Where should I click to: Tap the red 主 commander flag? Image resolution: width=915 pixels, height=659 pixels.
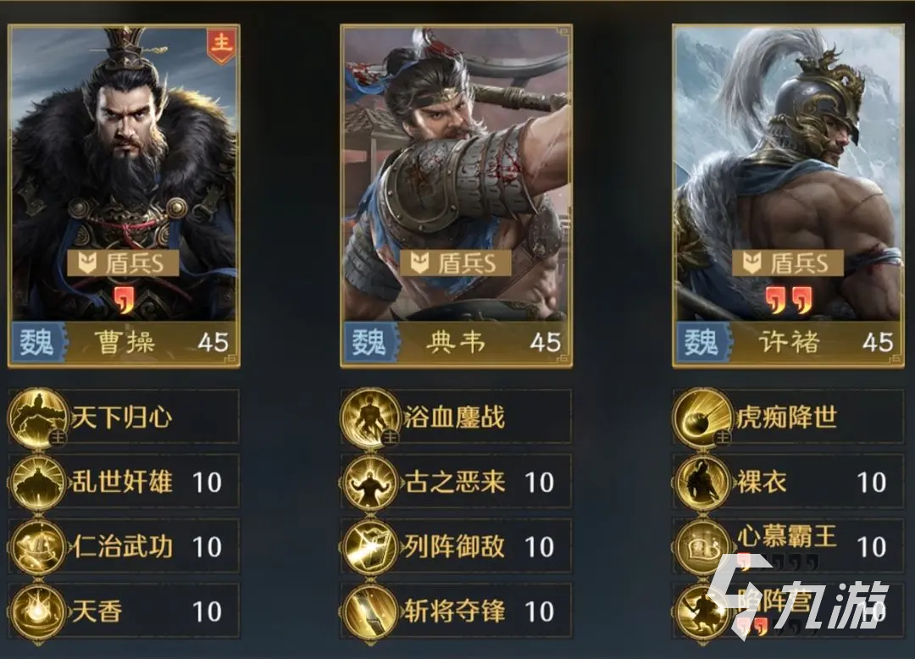pyautogui.click(x=222, y=44)
